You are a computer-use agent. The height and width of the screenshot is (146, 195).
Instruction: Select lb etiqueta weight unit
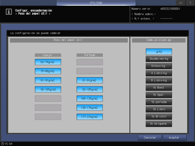tap(159, 124)
